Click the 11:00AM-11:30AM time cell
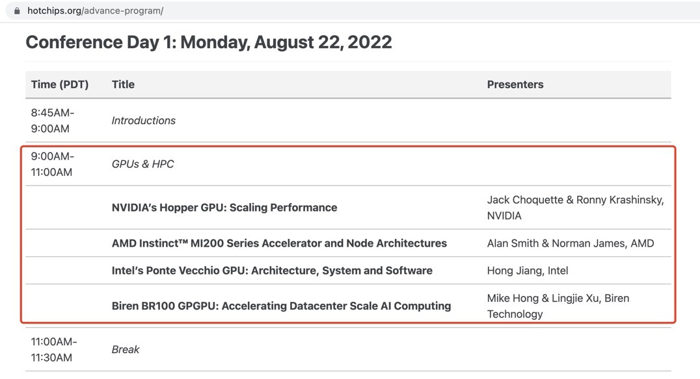The width and height of the screenshot is (700, 379). pyautogui.click(x=53, y=350)
